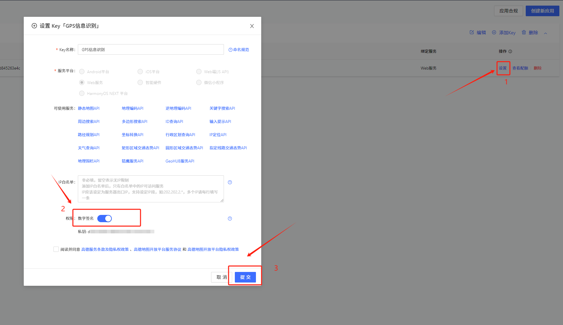
Task: Close the 设置 Key dialog
Action: tap(252, 26)
